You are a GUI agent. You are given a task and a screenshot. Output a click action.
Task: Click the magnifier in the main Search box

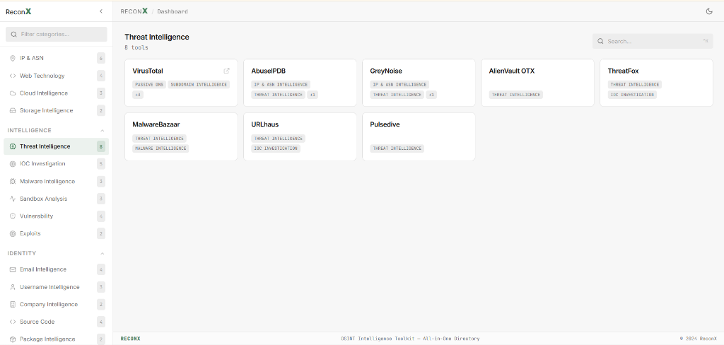[x=600, y=41]
